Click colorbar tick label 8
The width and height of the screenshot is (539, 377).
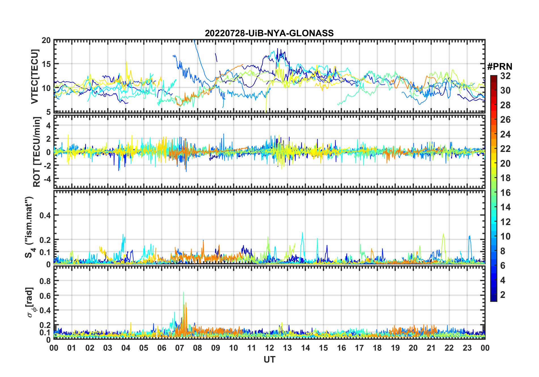[x=503, y=251]
